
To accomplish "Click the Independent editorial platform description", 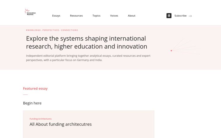I will (x=88, y=58).
